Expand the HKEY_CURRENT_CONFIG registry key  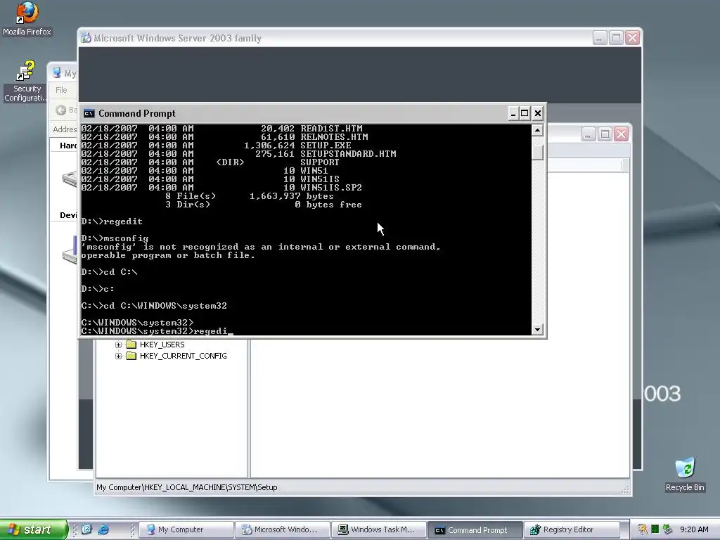118,356
